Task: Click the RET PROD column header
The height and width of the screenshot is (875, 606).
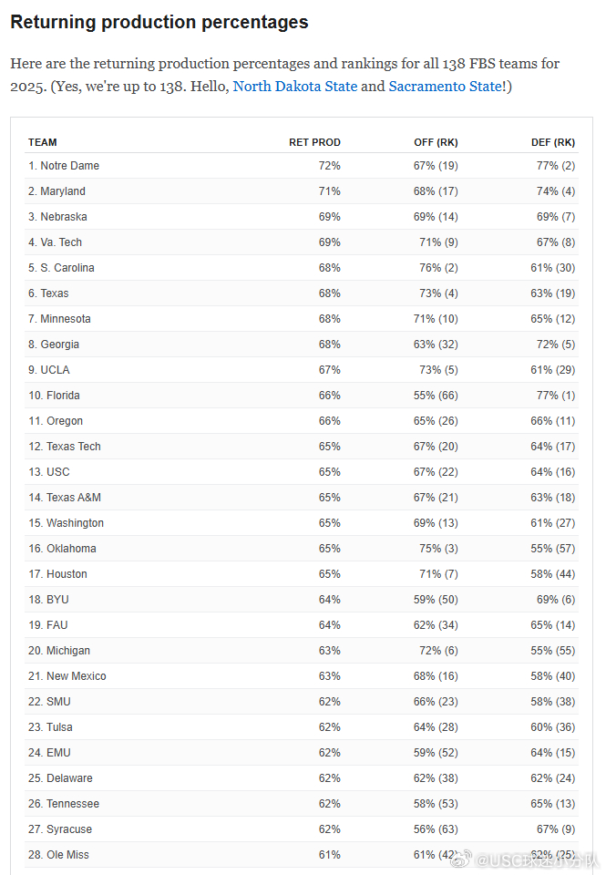Action: (314, 142)
